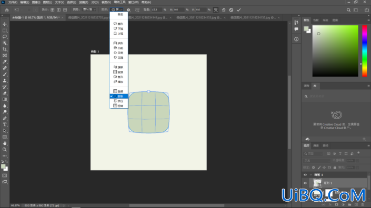This screenshot has width=371, height=208.
Task: Reset the warp with the undo arrow
Action: 224,10
